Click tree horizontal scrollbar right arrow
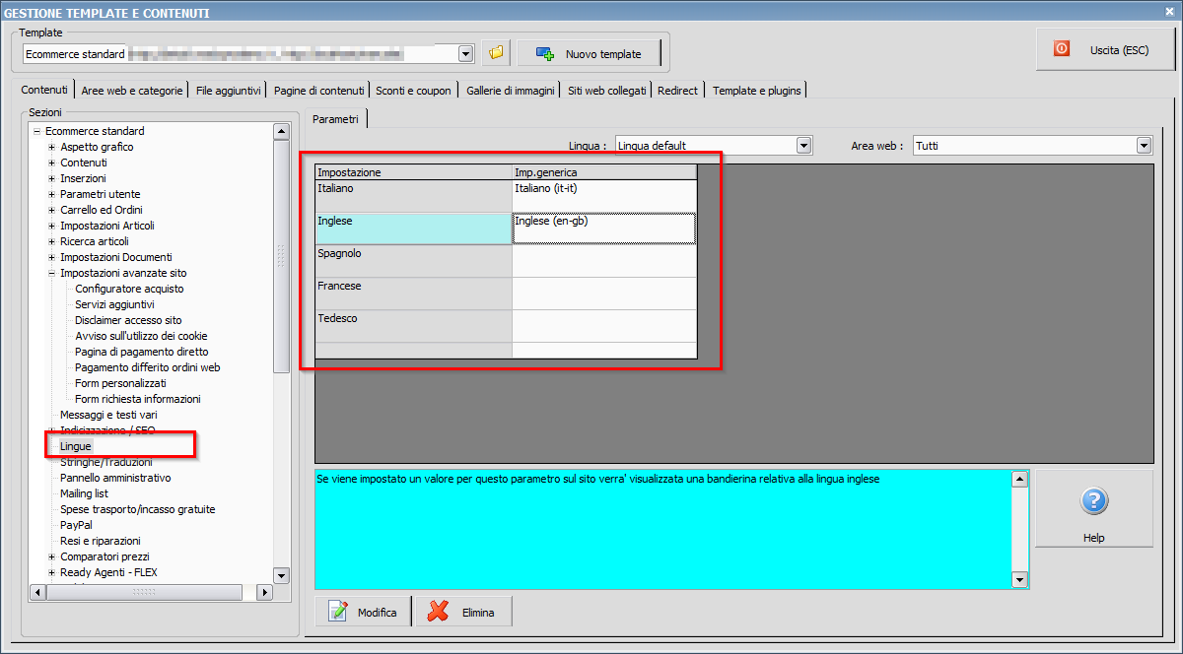1183x654 pixels. coord(264,592)
